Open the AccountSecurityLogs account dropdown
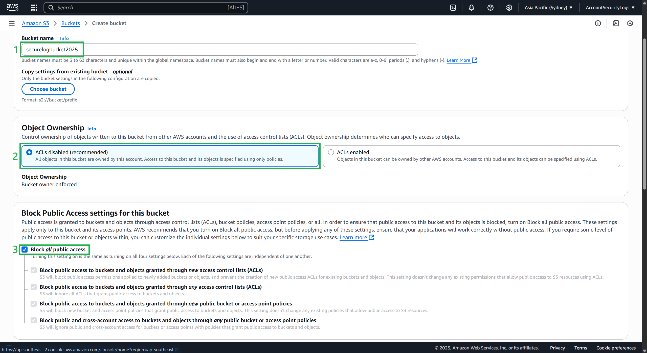Viewport: 647px width, 353px height. tap(610, 8)
